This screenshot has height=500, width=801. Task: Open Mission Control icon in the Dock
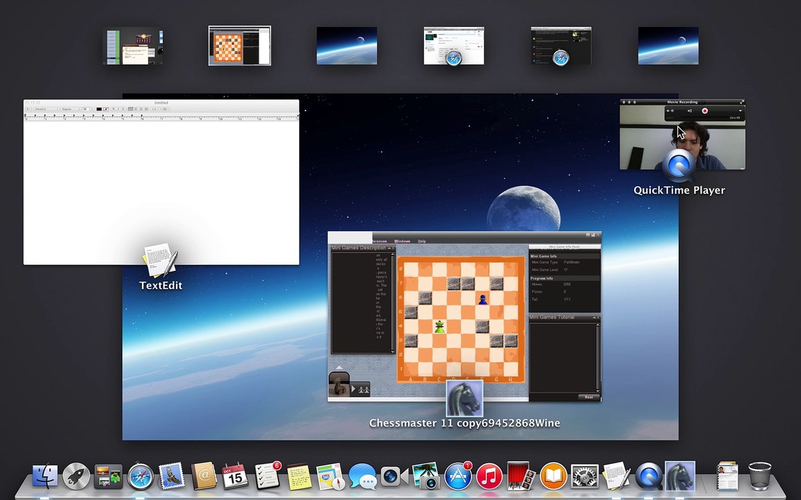108,476
